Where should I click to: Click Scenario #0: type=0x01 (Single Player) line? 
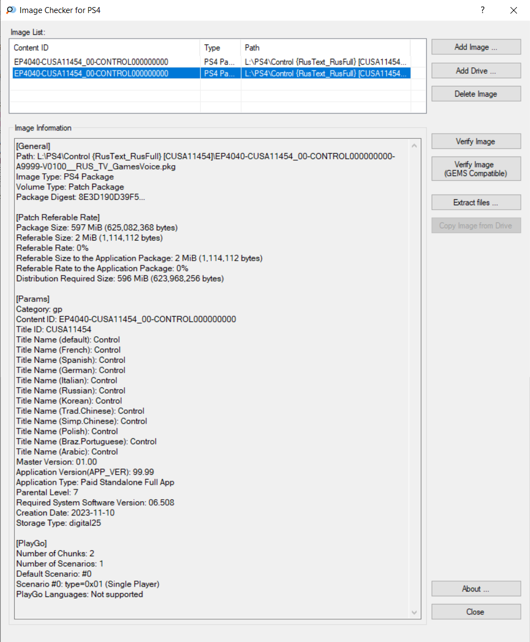click(87, 584)
